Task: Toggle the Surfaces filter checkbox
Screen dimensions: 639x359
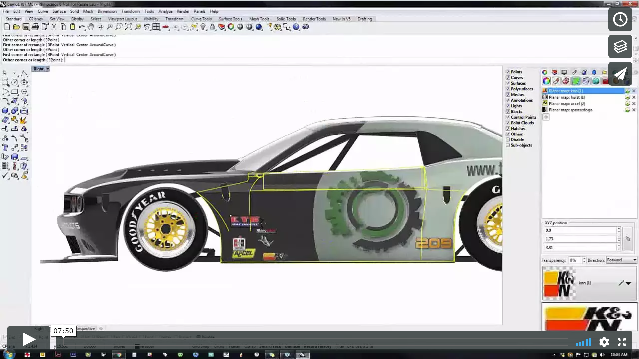Action: 508,83
